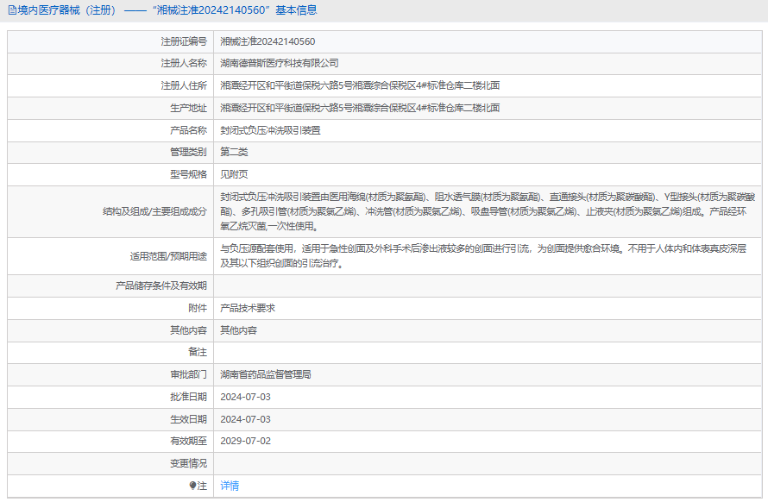Click the lightbulb icon beside 注
This screenshot has height=502, width=768.
pyautogui.click(x=193, y=486)
